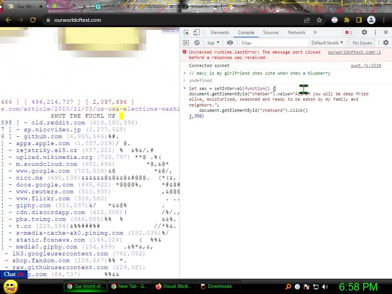Click the 6:58 PM clock
The height and width of the screenshot is (294, 392).
pyautogui.click(x=358, y=287)
